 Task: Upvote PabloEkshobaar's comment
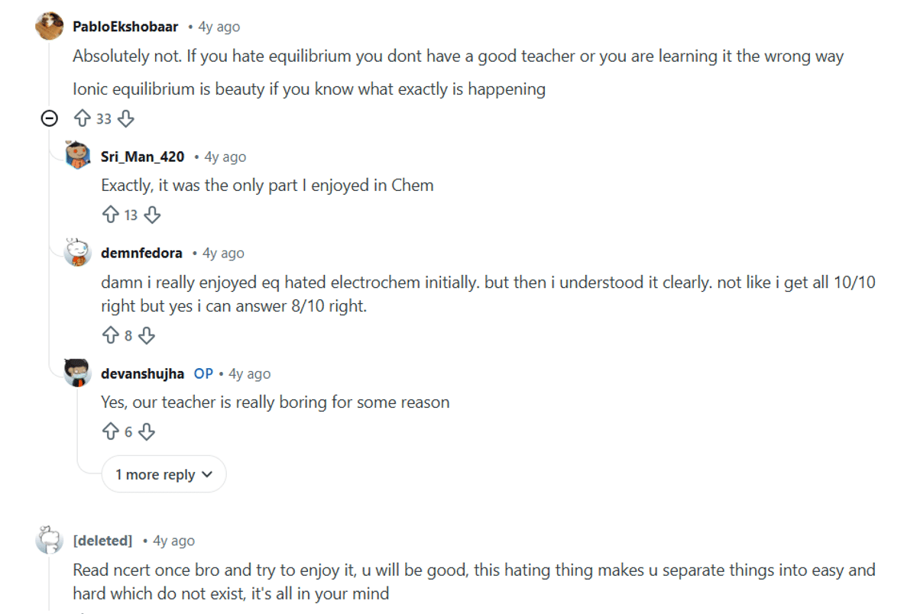point(82,118)
